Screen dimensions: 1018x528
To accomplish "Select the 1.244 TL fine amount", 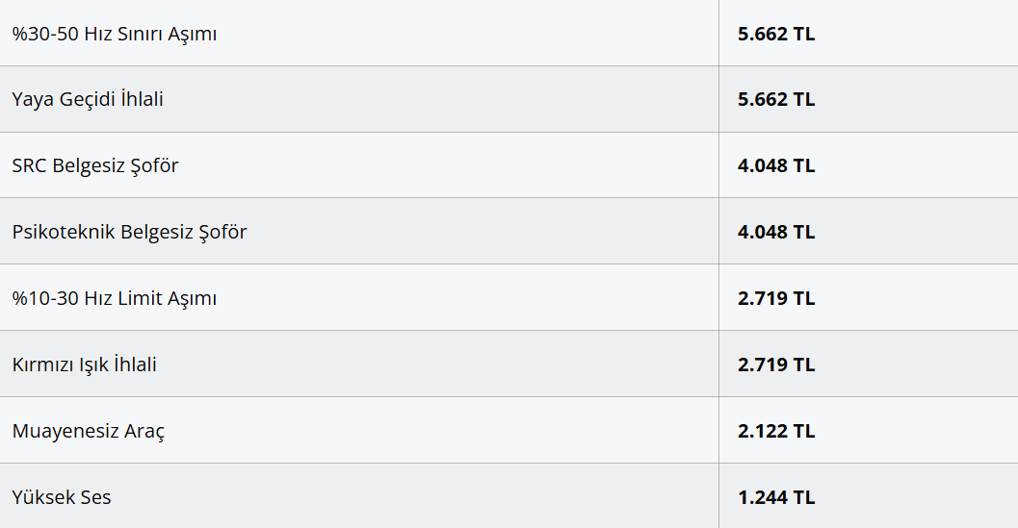I will (776, 497).
